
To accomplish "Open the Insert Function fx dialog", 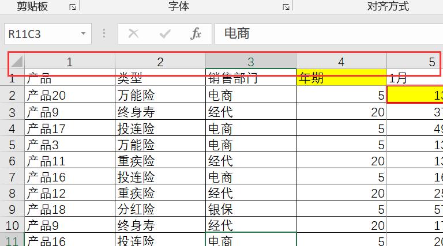I will [196, 33].
